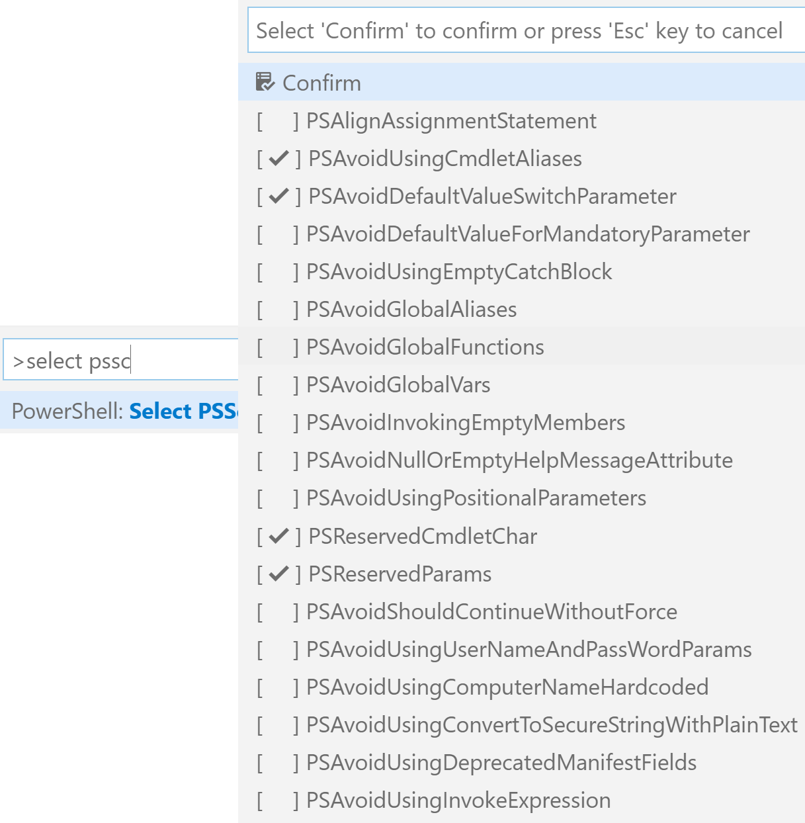Select the Confirm entry

coord(521,82)
